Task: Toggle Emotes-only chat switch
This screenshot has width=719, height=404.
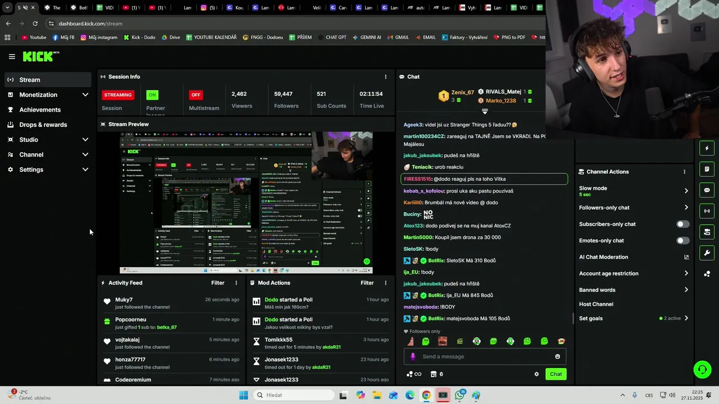Action: click(x=682, y=241)
